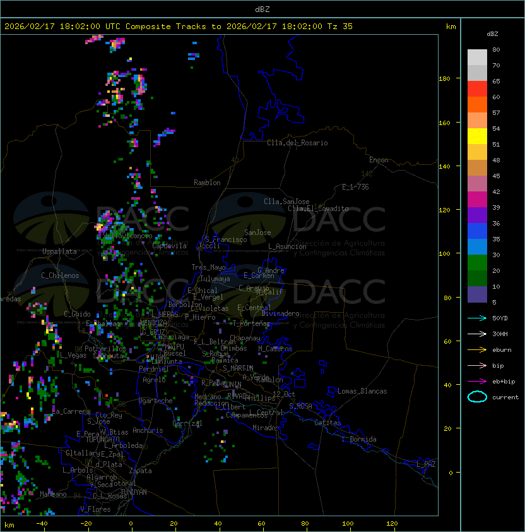
Task: Select the royal blue swatch in dBZ scale
Action: coord(477,231)
